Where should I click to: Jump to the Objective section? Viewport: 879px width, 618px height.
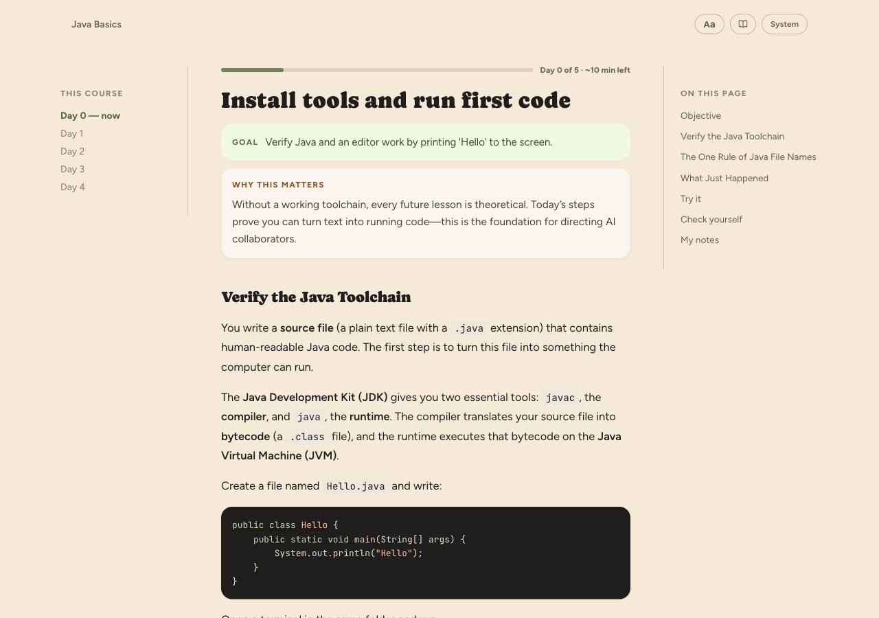700,115
